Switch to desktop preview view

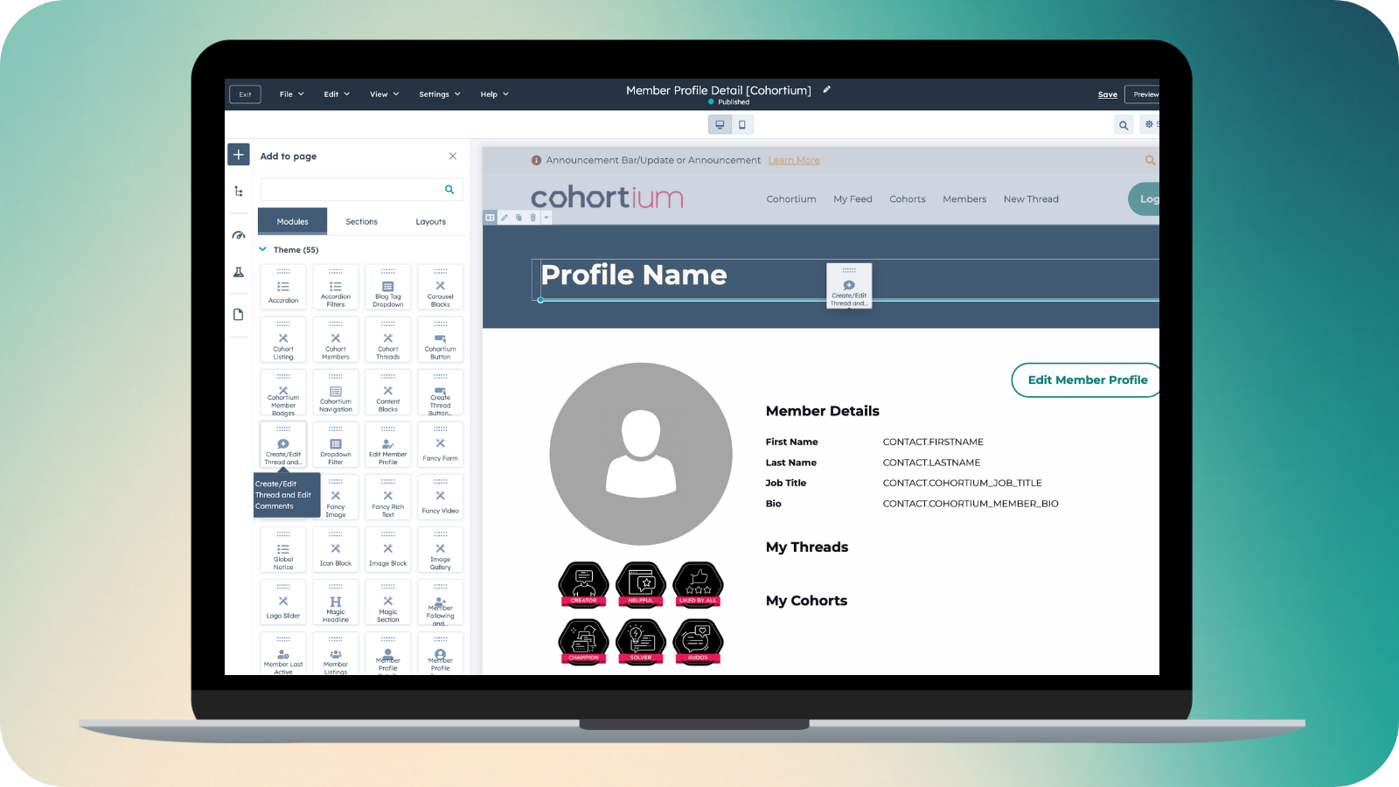coord(720,124)
